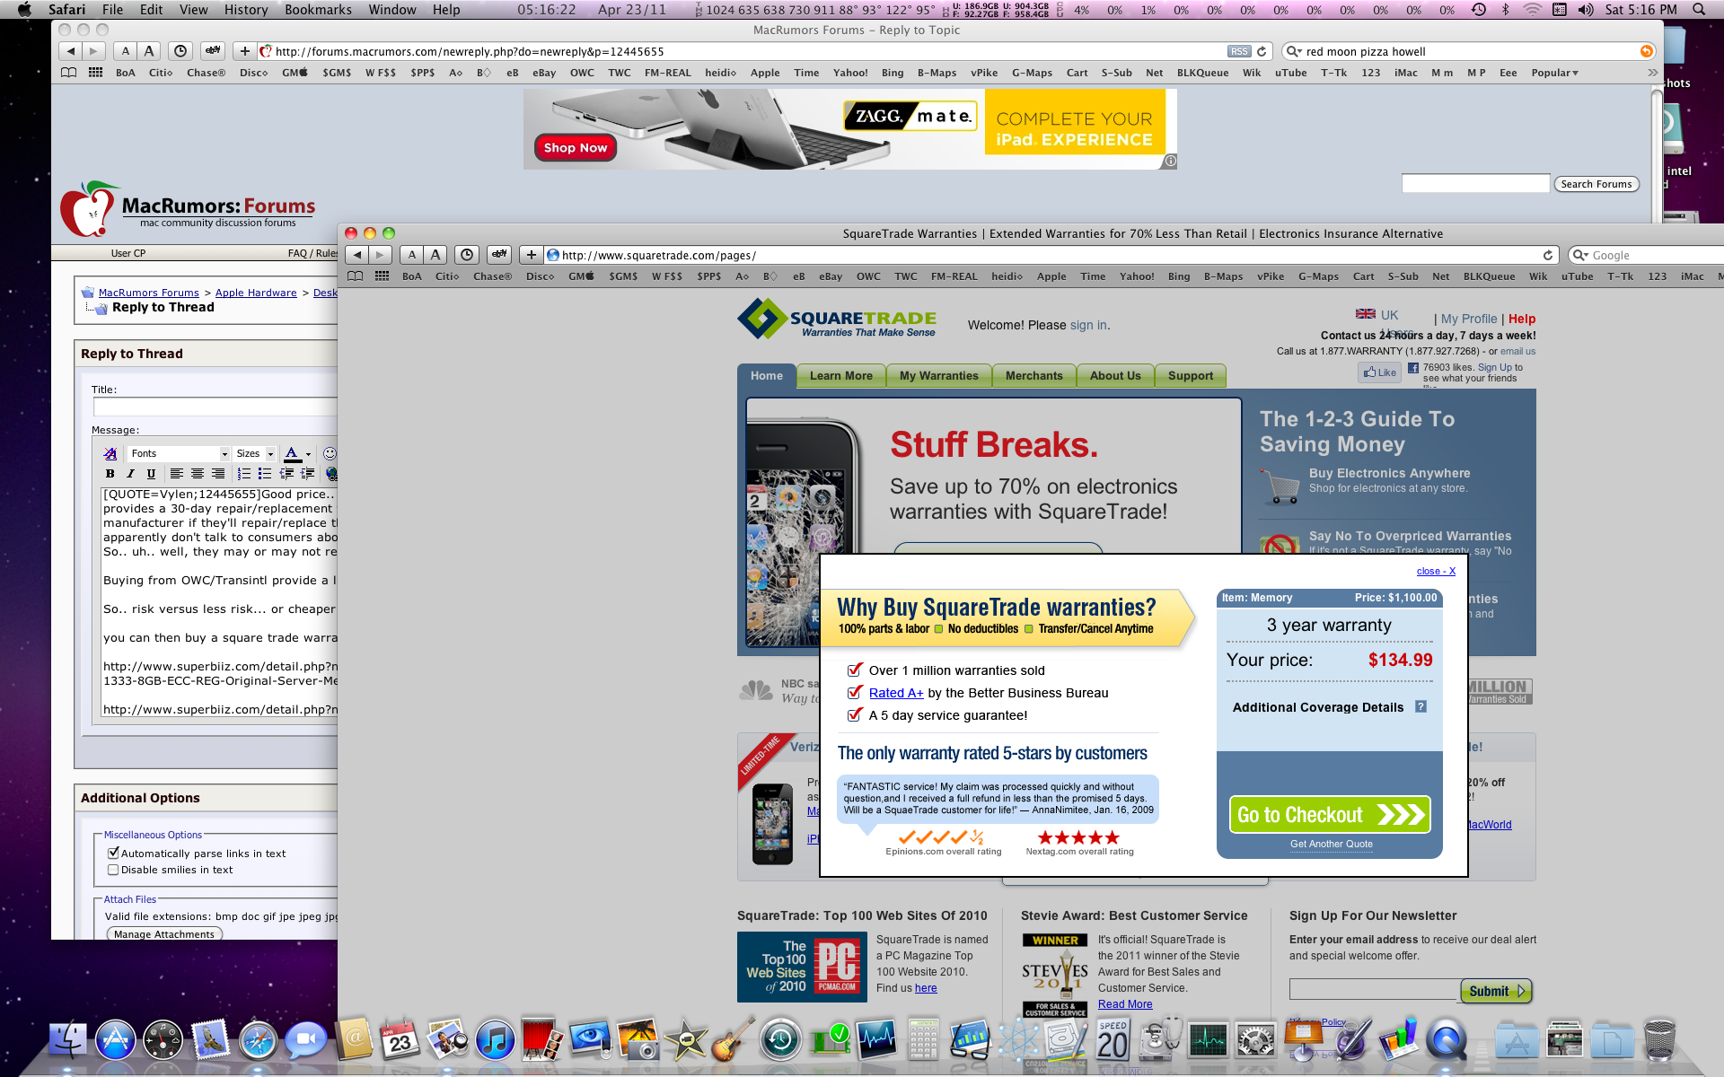The height and width of the screenshot is (1077, 1724).
Task: Align message text left
Action: (x=177, y=474)
